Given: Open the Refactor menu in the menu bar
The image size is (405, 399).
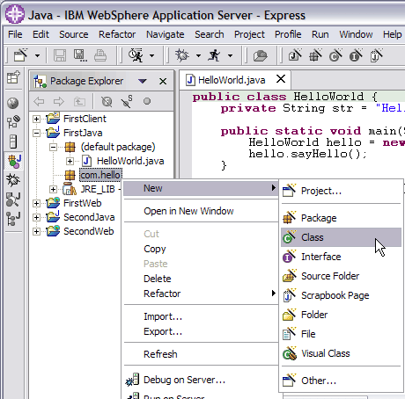Looking at the screenshot, I should (117, 34).
